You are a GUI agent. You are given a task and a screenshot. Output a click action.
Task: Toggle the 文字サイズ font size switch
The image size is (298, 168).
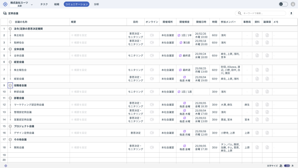pos(287,166)
